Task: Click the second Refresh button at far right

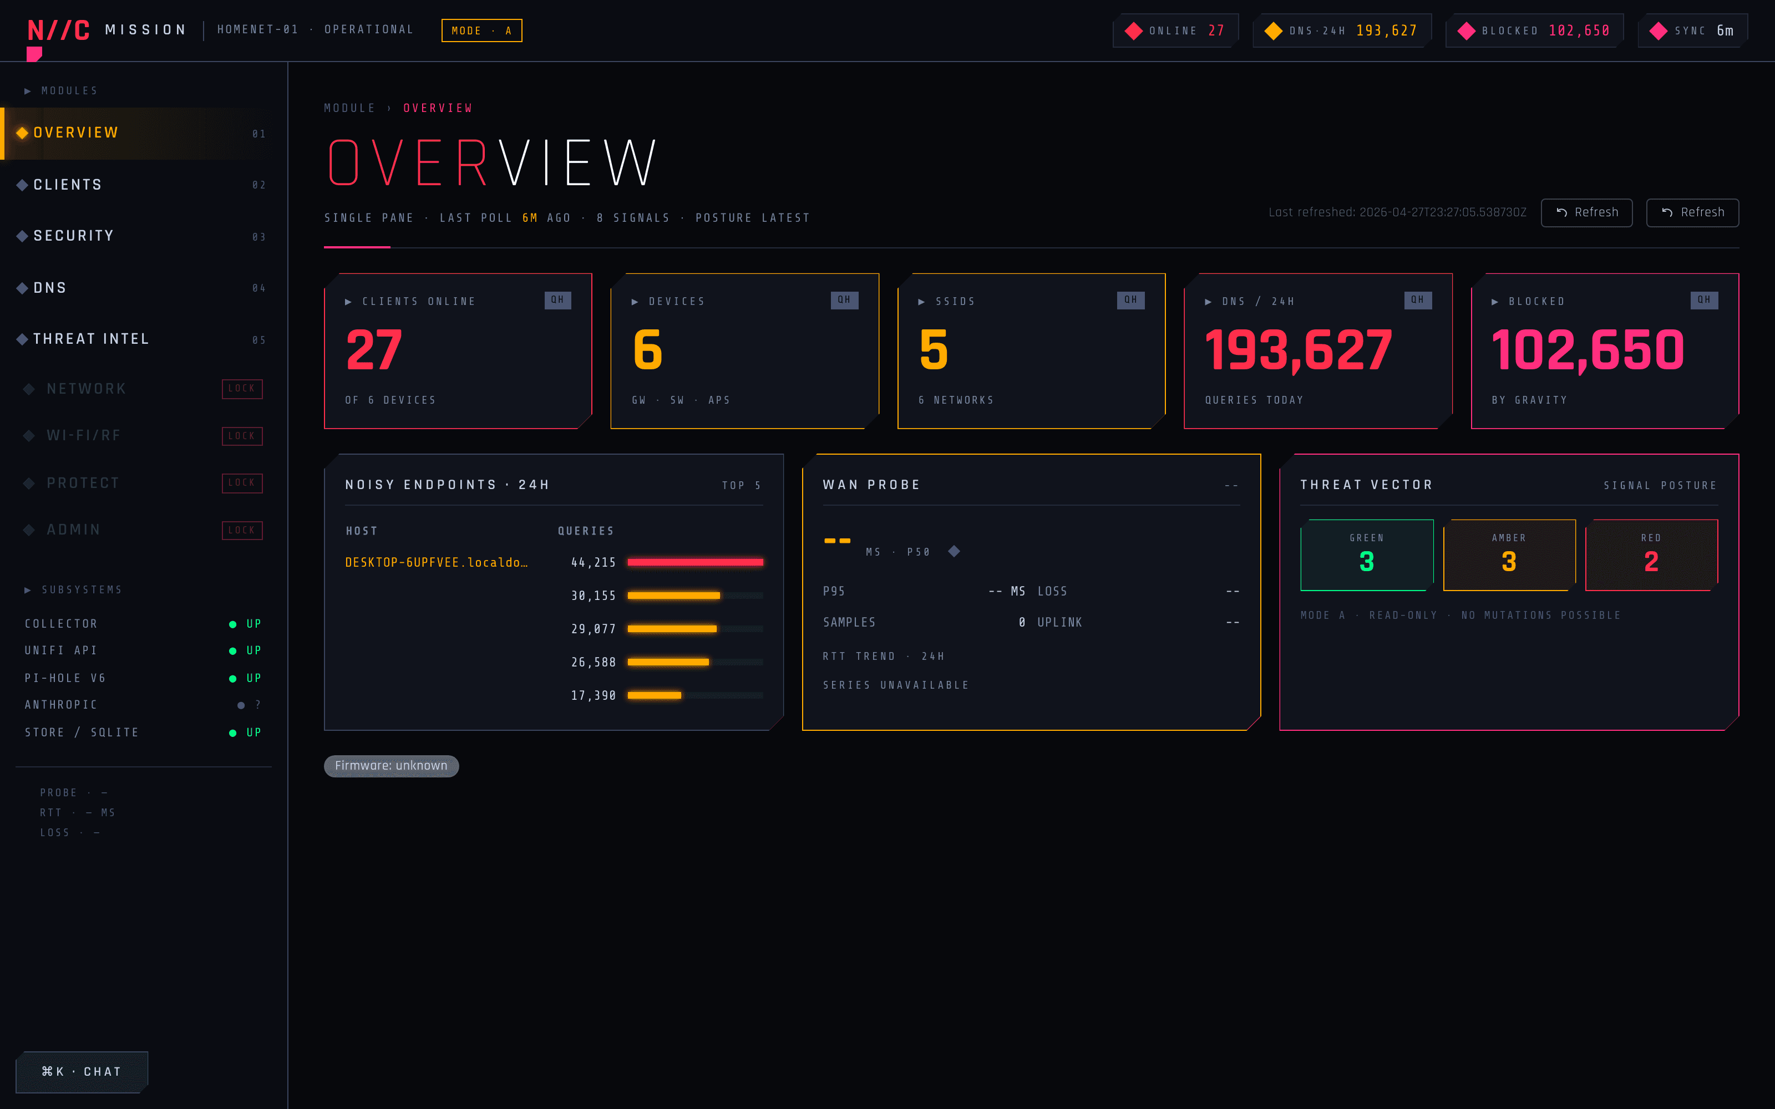Action: 1692,213
